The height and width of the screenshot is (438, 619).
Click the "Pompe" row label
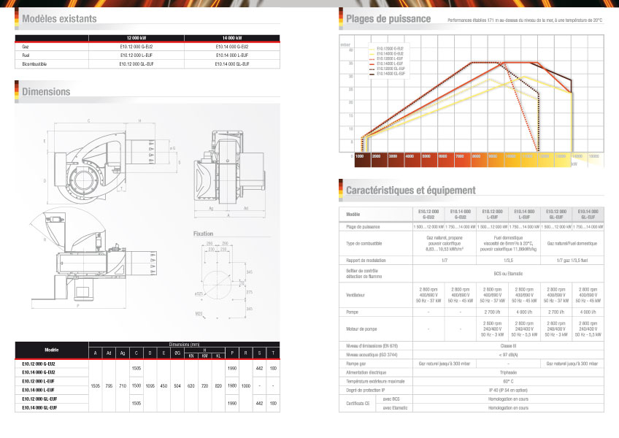pos(352,312)
